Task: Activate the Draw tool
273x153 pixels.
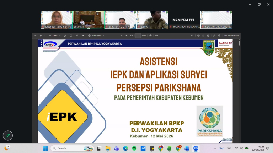Action: pyautogui.click(x=53, y=35)
